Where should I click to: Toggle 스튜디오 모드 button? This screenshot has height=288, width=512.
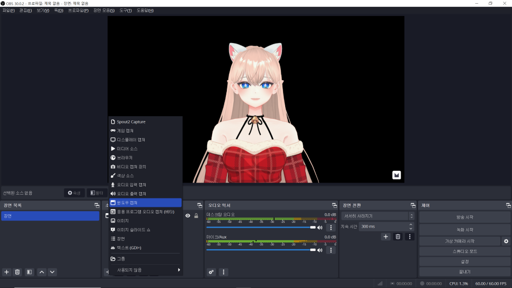pyautogui.click(x=465, y=251)
